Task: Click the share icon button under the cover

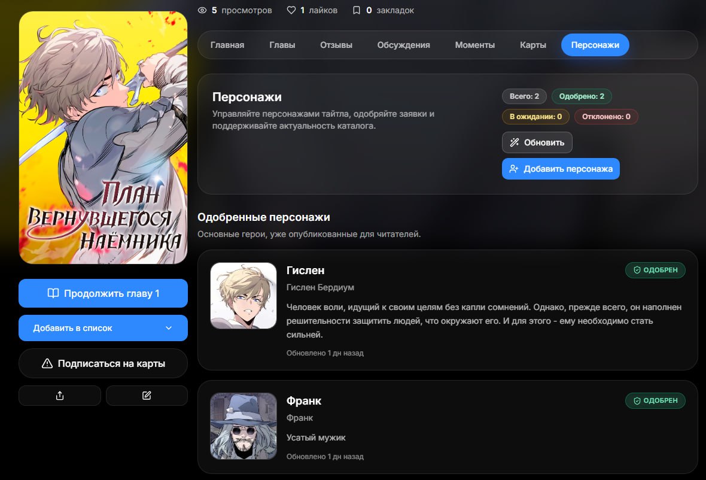Action: click(x=59, y=396)
